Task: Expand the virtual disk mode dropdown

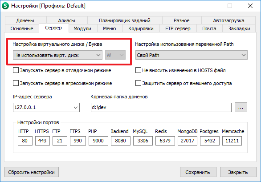Action: (57, 55)
